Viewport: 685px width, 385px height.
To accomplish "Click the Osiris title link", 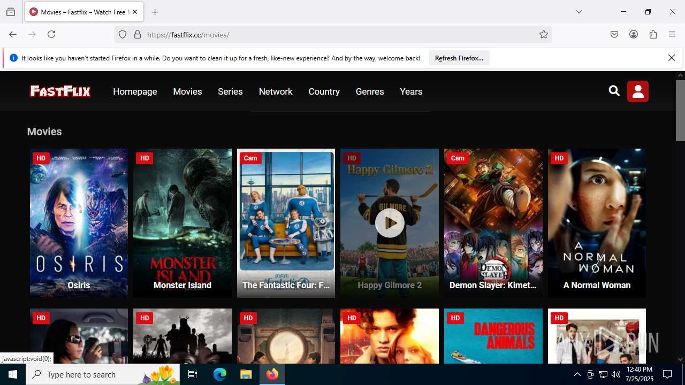I will [x=79, y=285].
